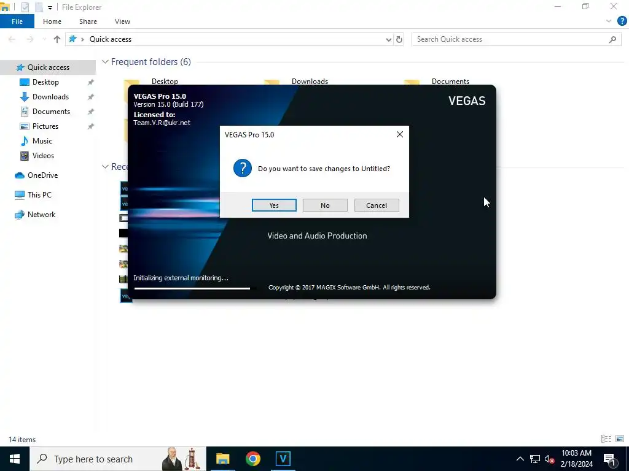629x471 pixels.
Task: Open the clock and date flyout
Action: click(x=576, y=459)
